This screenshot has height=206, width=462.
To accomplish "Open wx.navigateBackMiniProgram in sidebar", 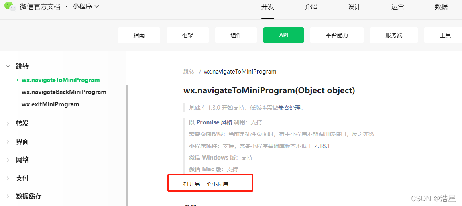I will tap(64, 92).
